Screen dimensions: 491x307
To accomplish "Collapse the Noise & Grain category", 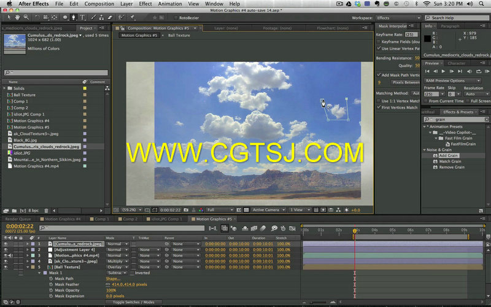I will (x=424, y=150).
